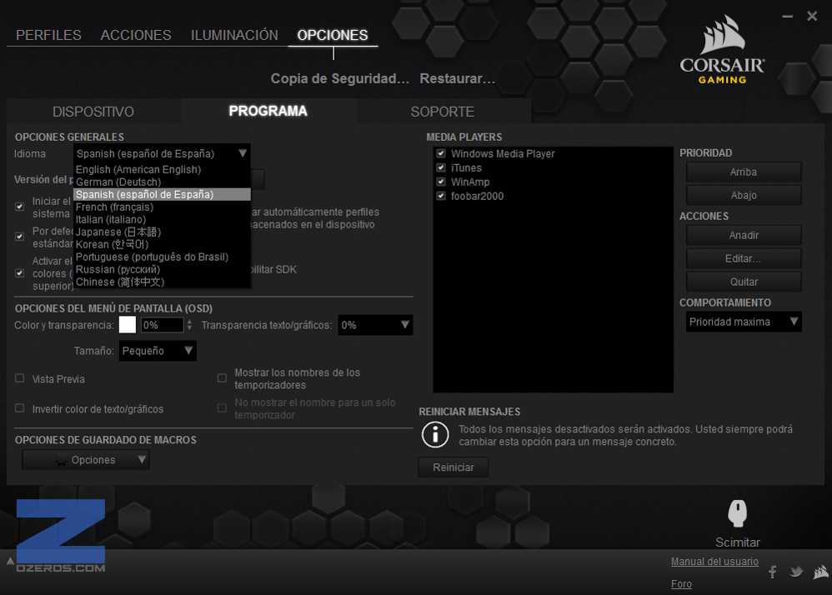The width and height of the screenshot is (832, 595).
Task: Click Copia de Seguridad... button
Action: click(x=340, y=78)
